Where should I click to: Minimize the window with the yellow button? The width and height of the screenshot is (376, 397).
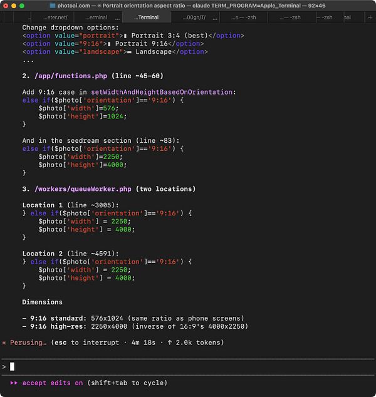(14, 6)
